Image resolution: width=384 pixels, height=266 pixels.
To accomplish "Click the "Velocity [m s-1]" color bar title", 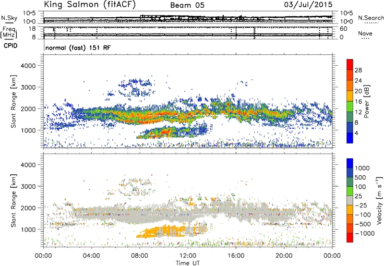I will pos(379,200).
